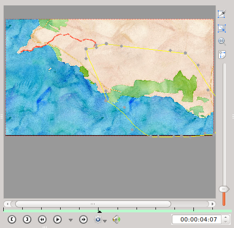234x228 pixels.
Task: Select the resize/scale frame tool icon
Action: pos(222,29)
